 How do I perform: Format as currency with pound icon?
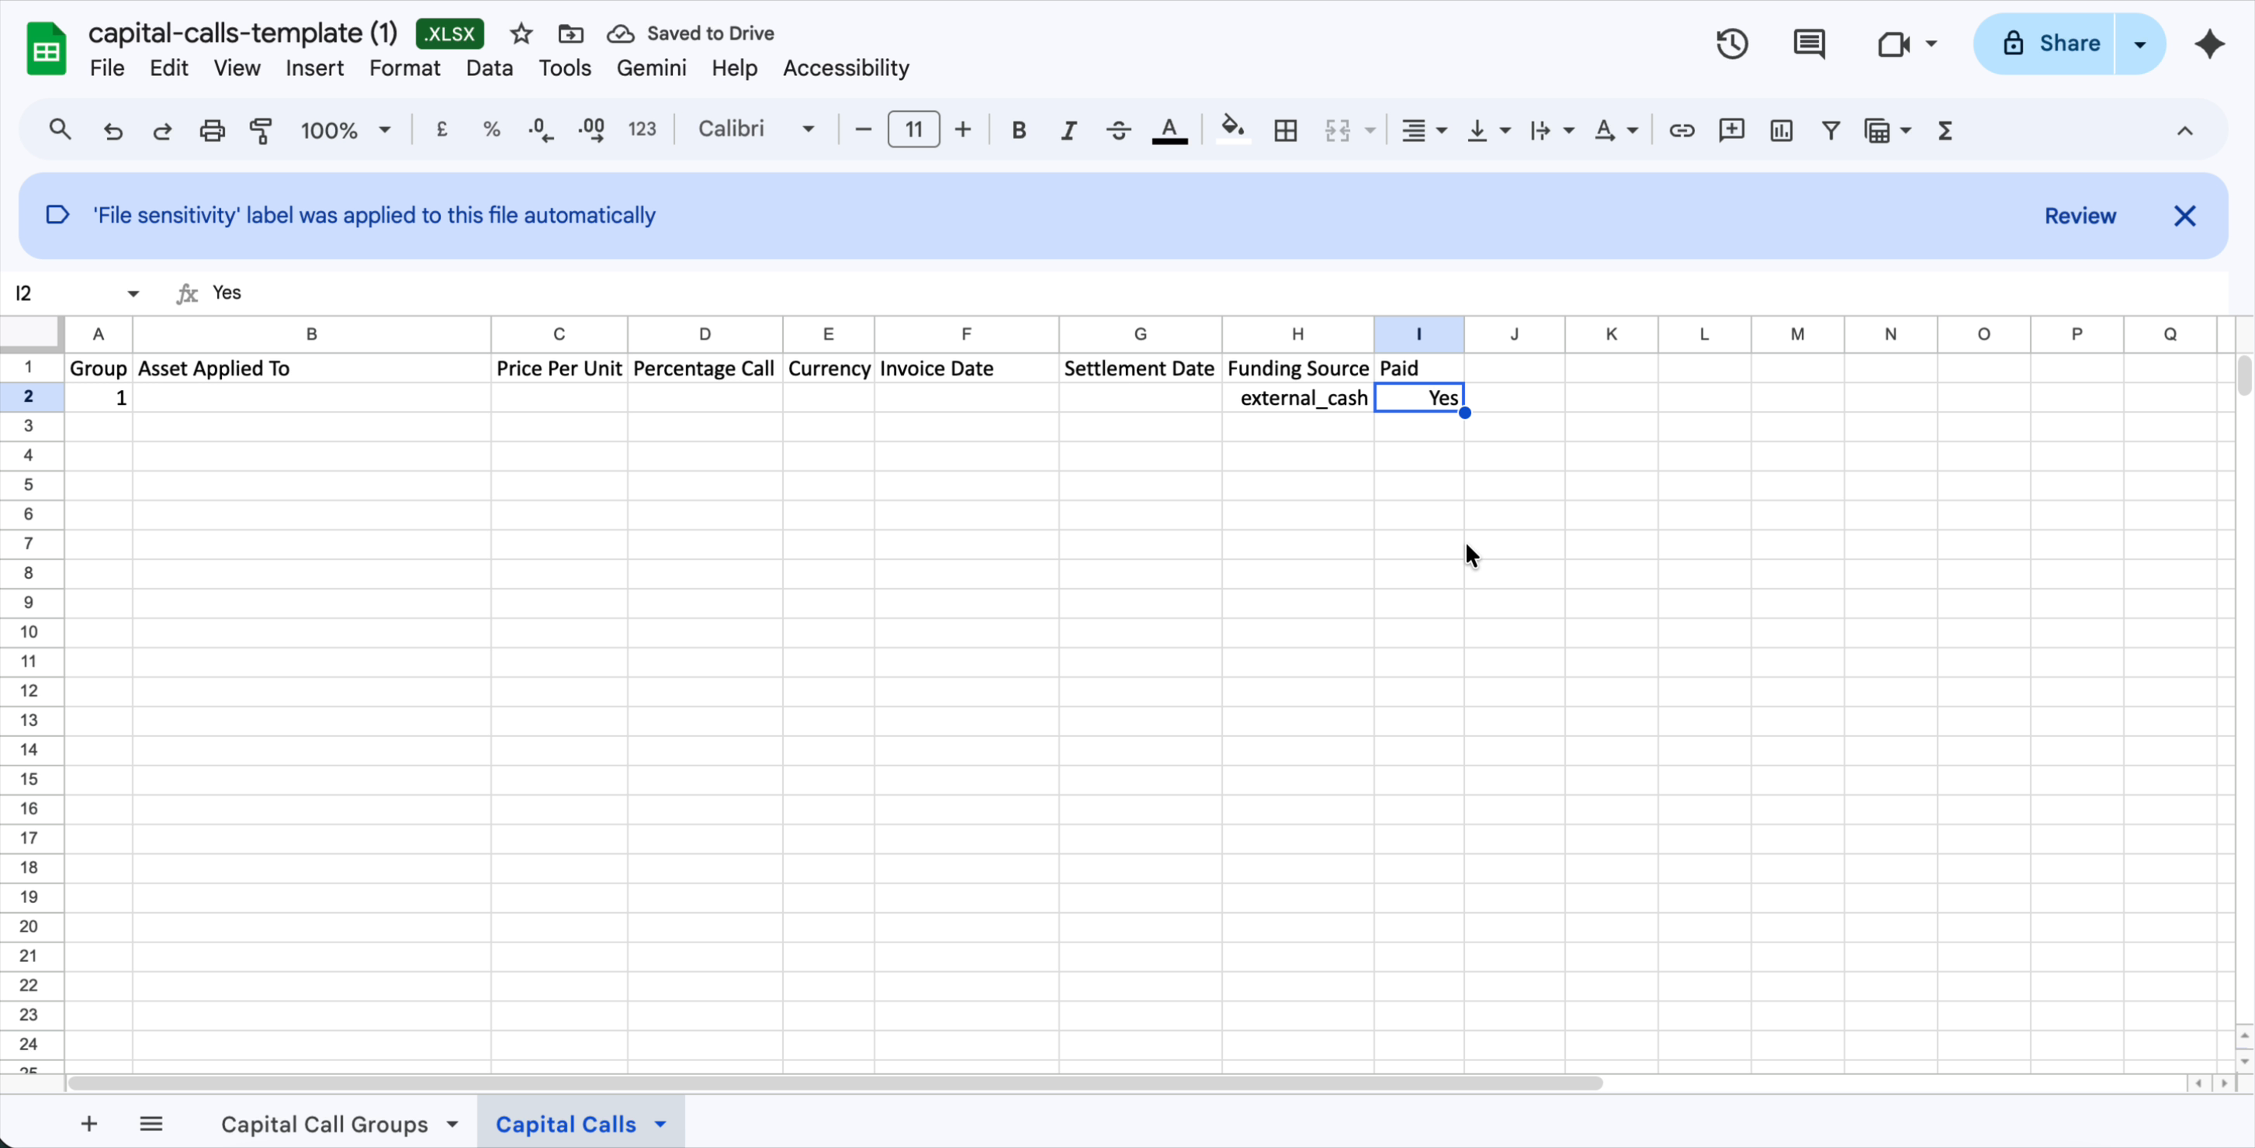[x=442, y=130]
